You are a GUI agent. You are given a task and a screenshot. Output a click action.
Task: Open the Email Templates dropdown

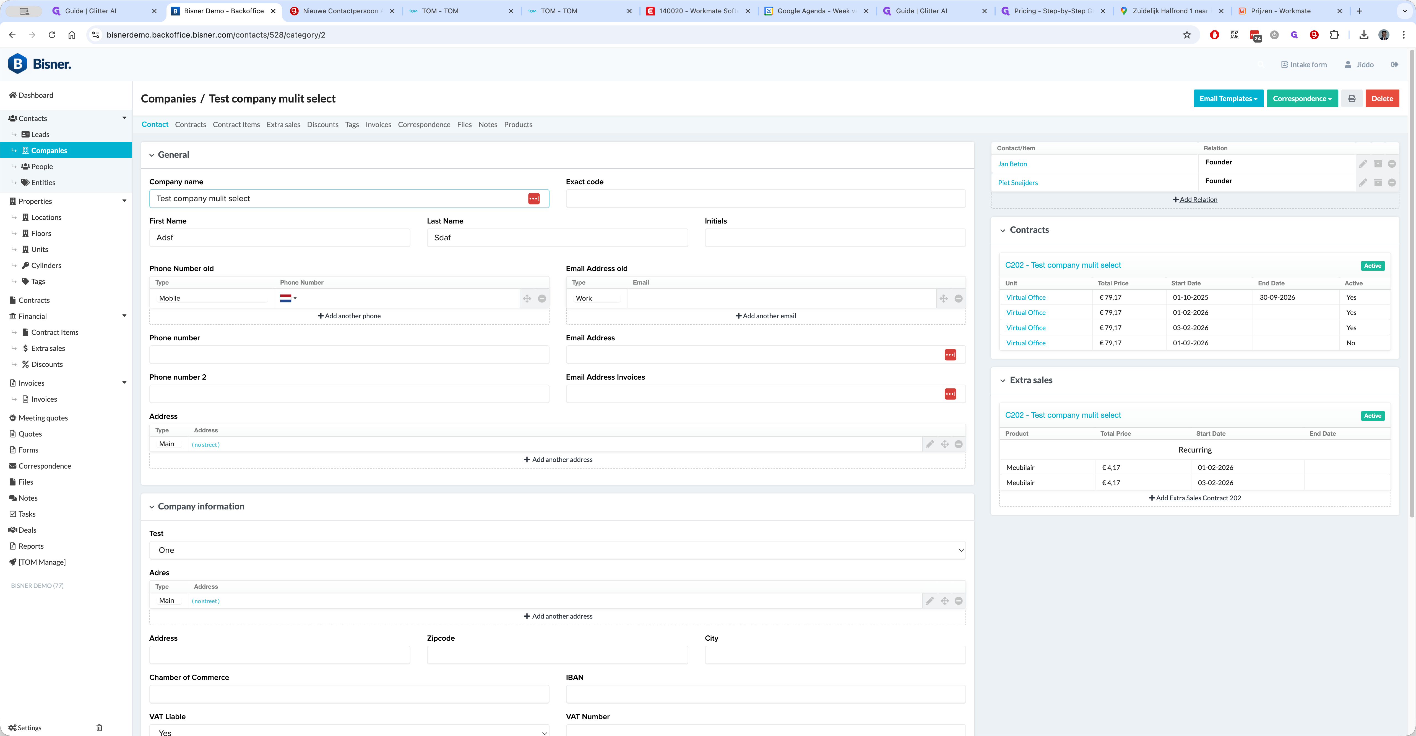coord(1228,99)
